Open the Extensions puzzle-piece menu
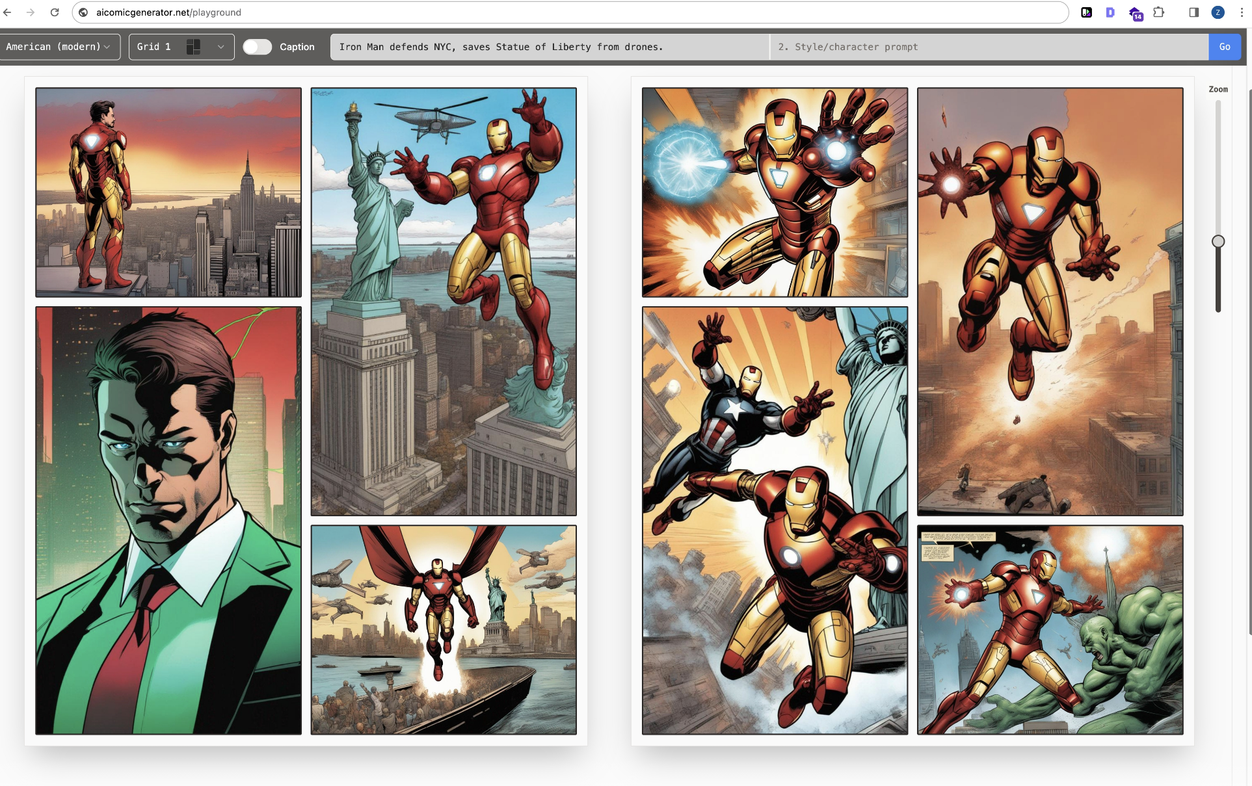 pyautogui.click(x=1159, y=12)
